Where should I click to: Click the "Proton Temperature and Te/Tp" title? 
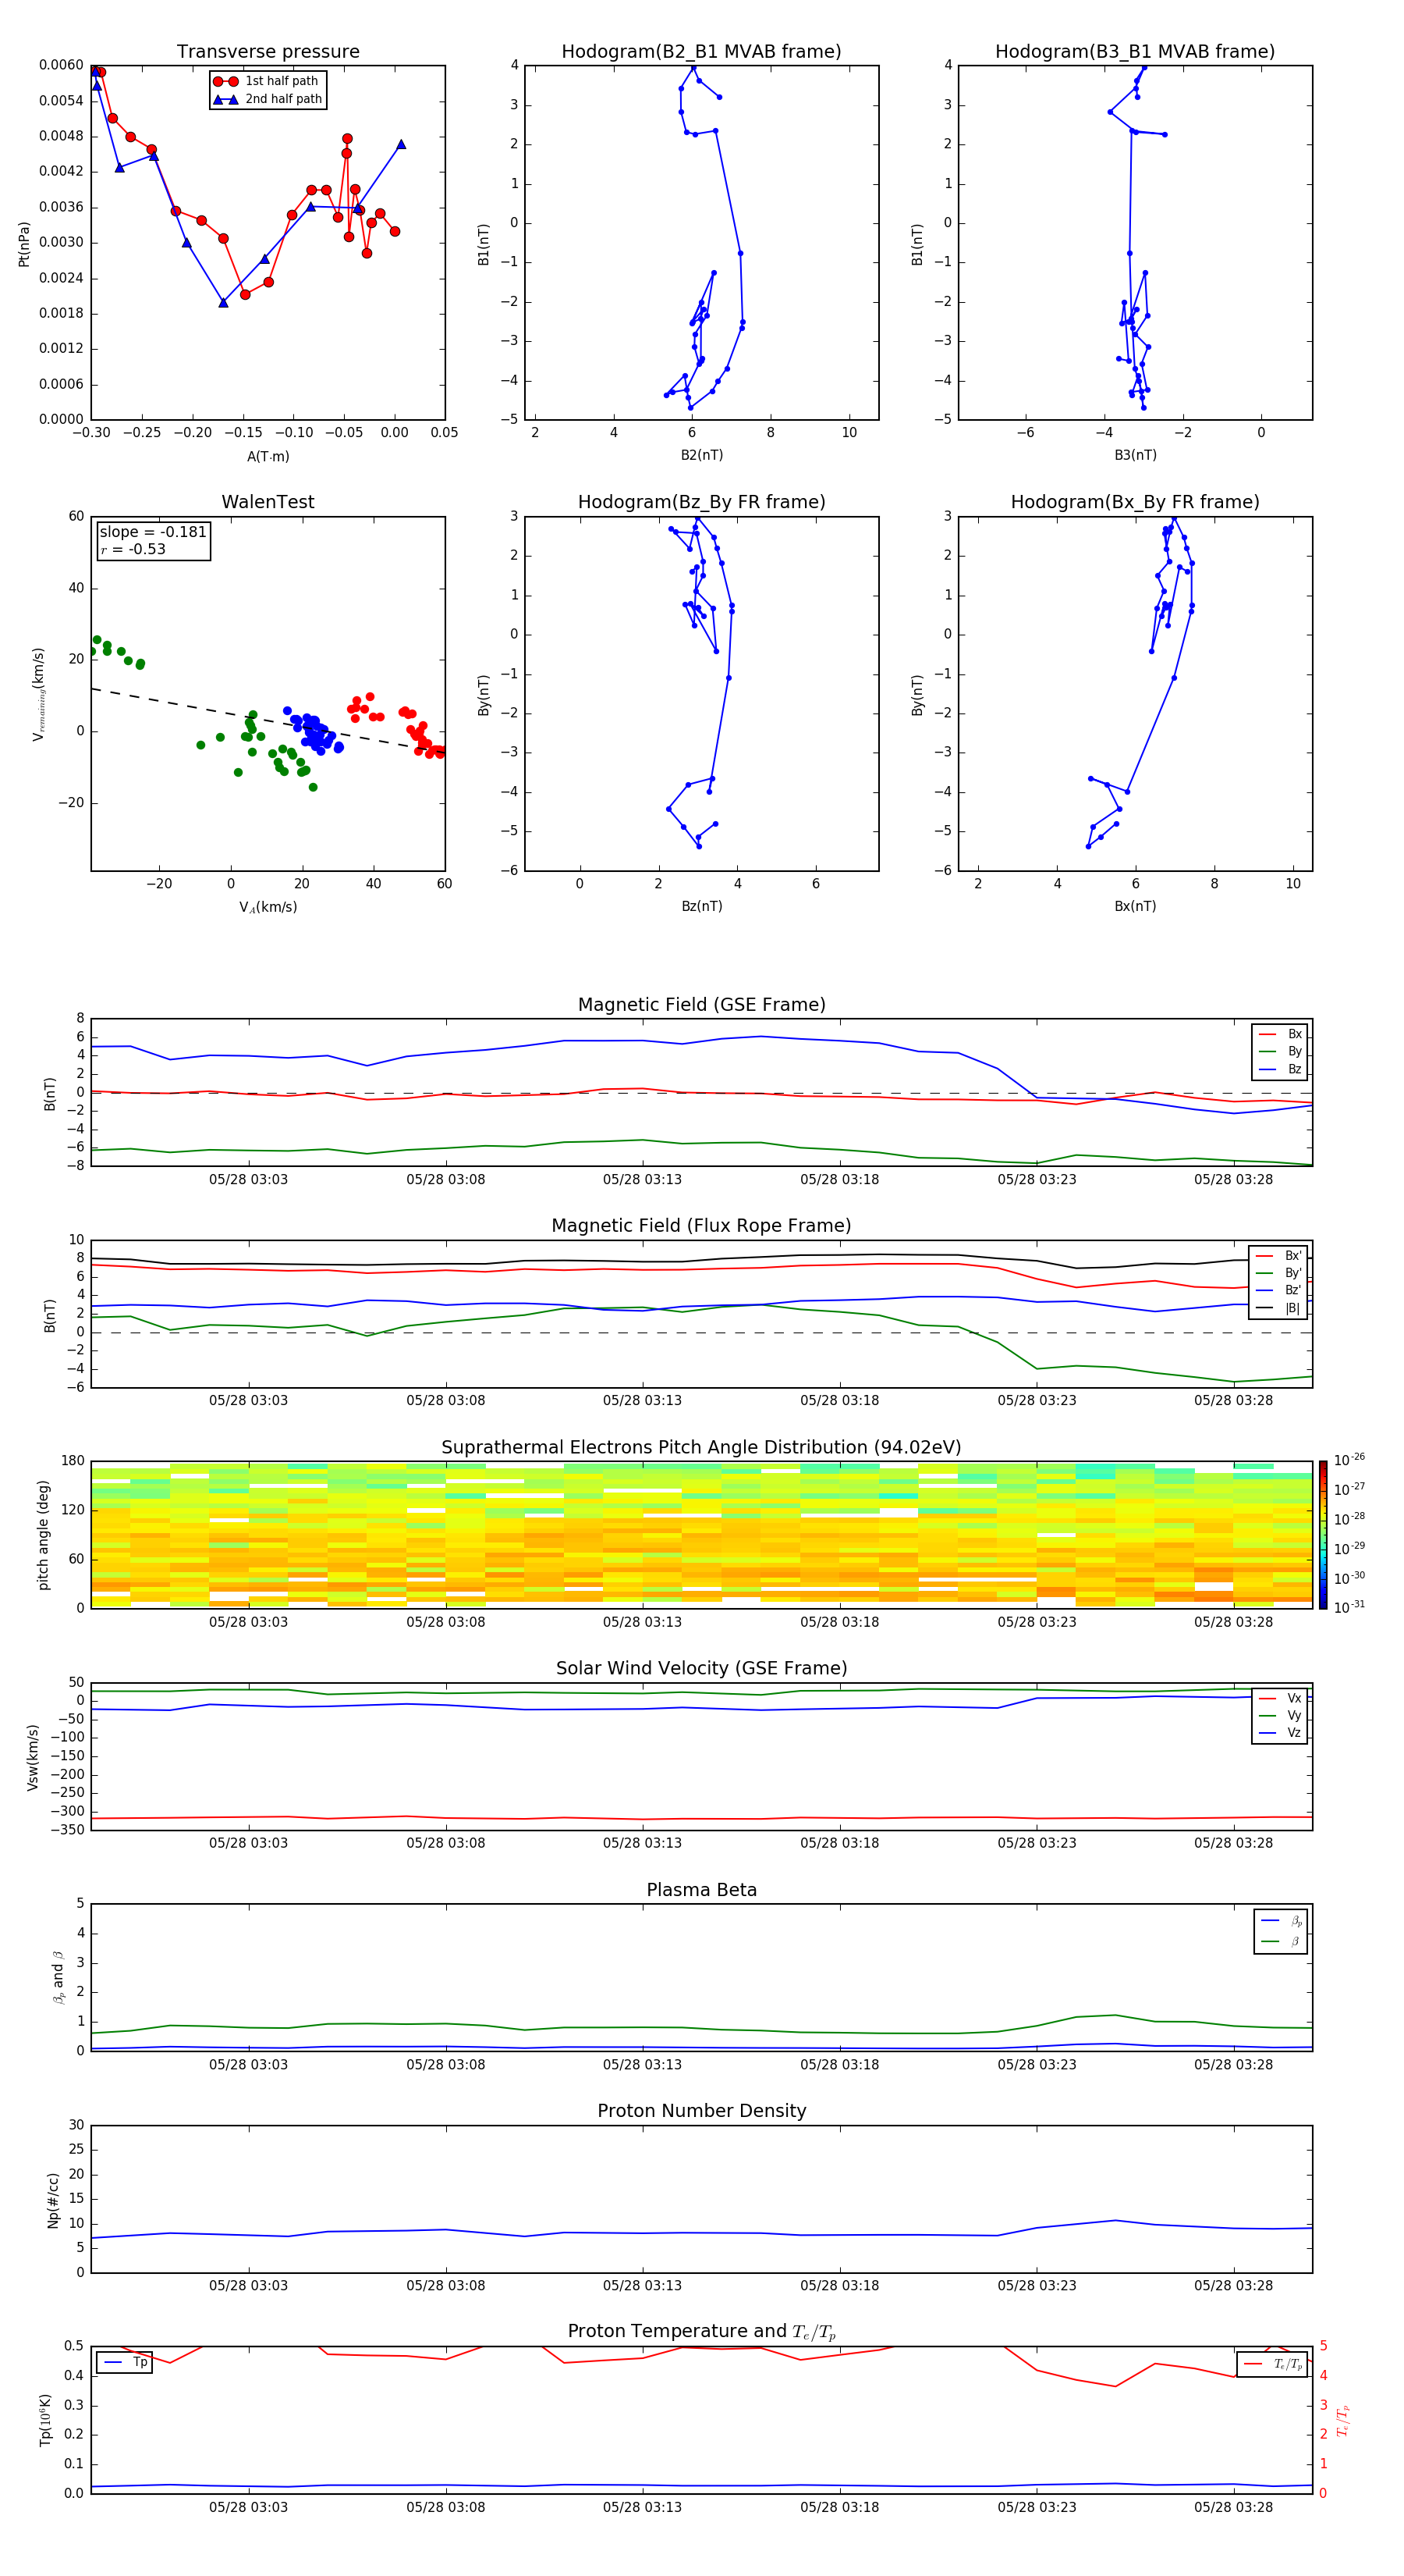pos(701,2332)
